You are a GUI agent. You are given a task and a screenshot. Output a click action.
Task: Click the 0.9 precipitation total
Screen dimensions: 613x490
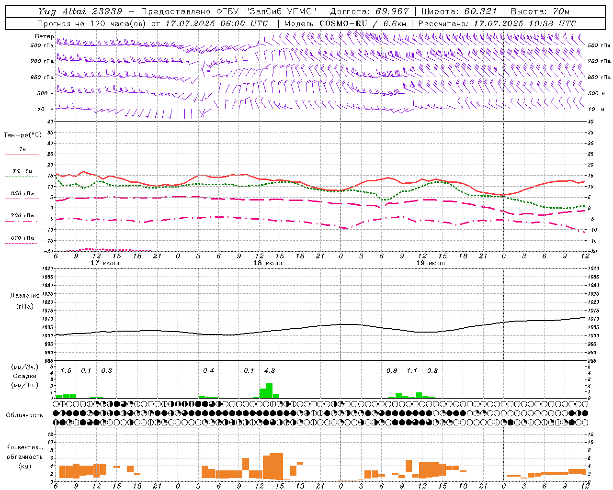click(x=392, y=370)
